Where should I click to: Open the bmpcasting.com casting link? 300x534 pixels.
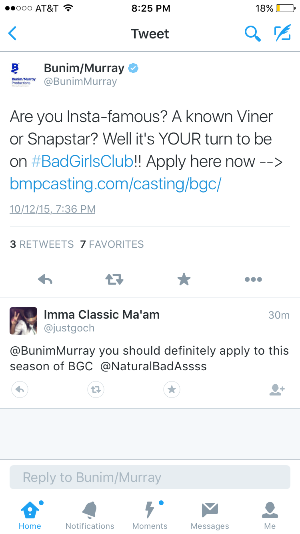coord(116,184)
